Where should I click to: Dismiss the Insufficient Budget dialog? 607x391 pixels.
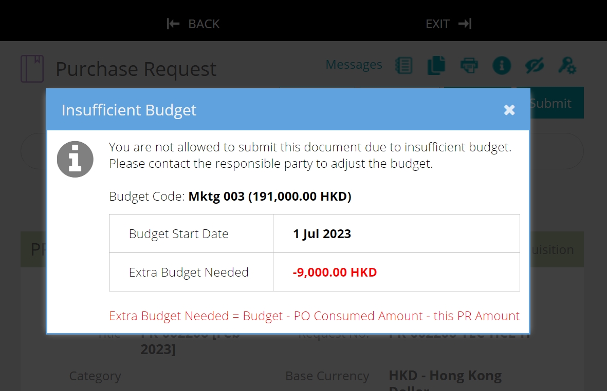pos(509,109)
